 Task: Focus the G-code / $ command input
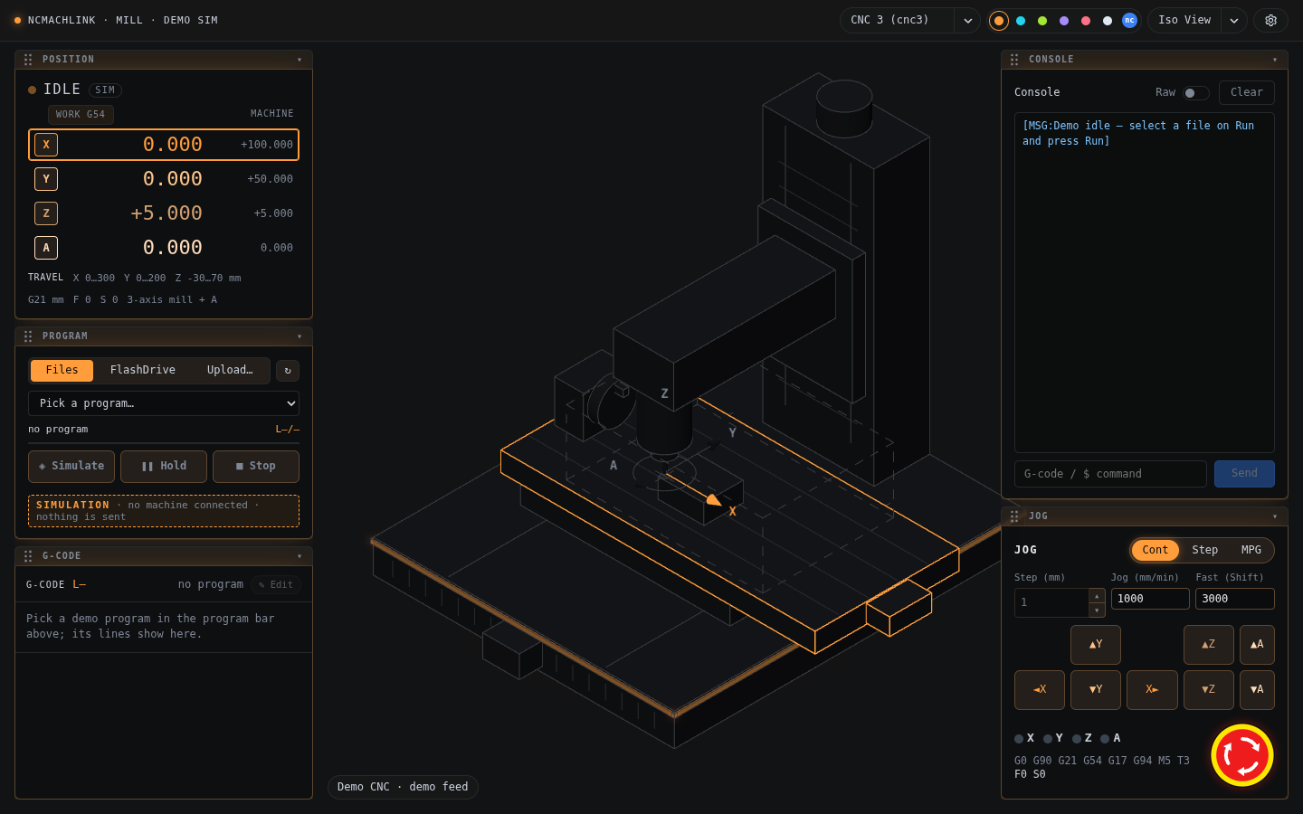1110,474
